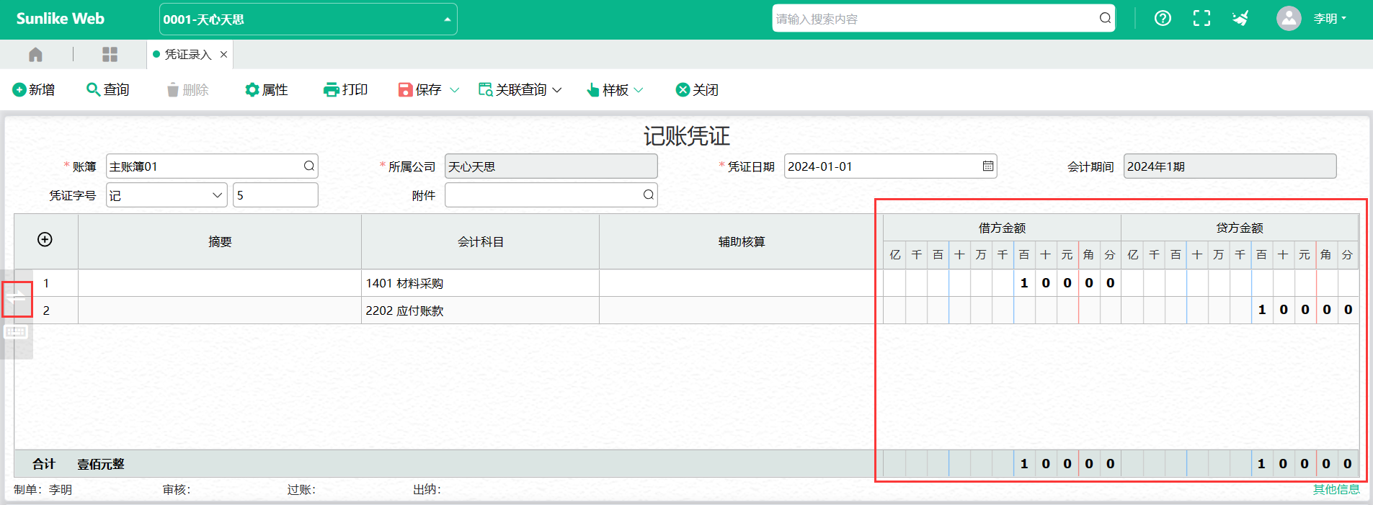Click the voucher number field 5
1373x505 pixels.
point(275,195)
